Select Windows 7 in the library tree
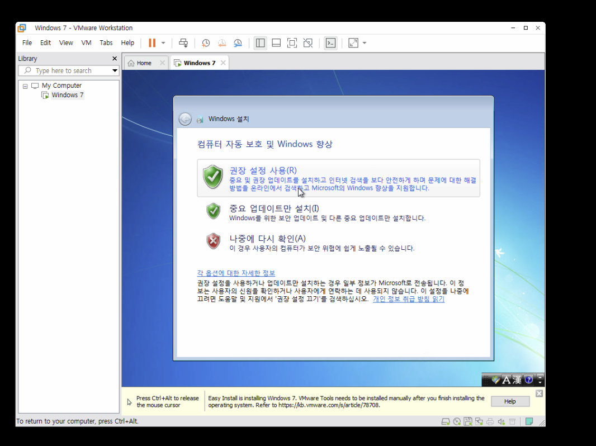Viewport: 596px width, 446px height. tap(67, 95)
